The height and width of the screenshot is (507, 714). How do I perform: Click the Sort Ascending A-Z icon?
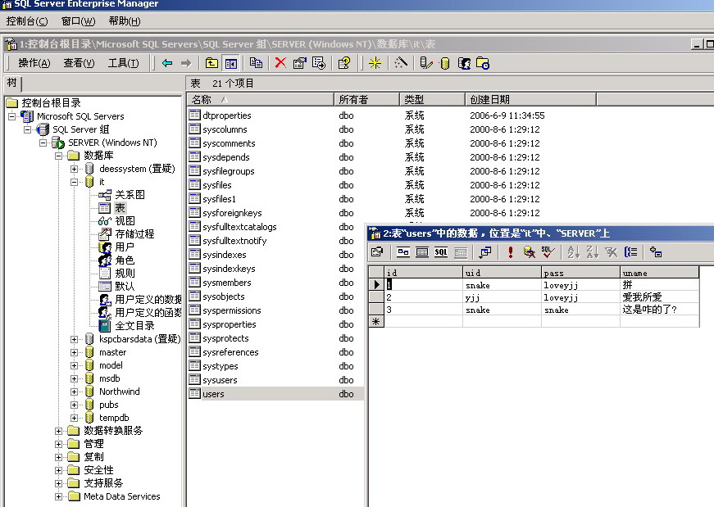[573, 251]
